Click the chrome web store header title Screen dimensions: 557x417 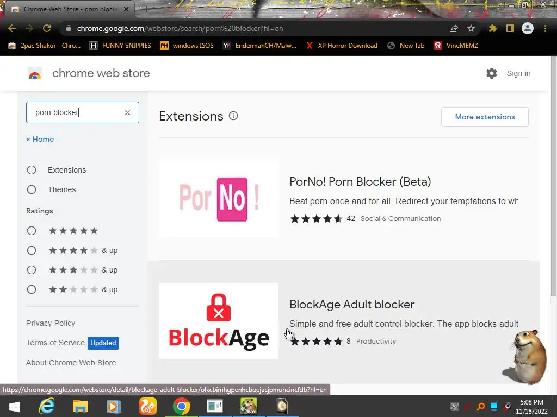[x=101, y=73]
